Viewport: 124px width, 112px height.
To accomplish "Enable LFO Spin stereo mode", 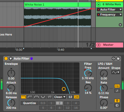I will point(117,106).
